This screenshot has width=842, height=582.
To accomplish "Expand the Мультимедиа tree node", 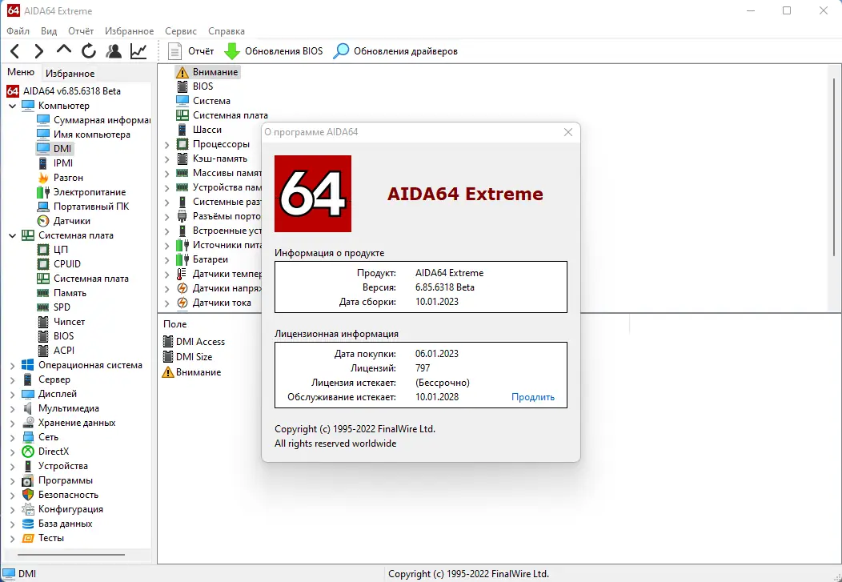I will tap(12, 408).
